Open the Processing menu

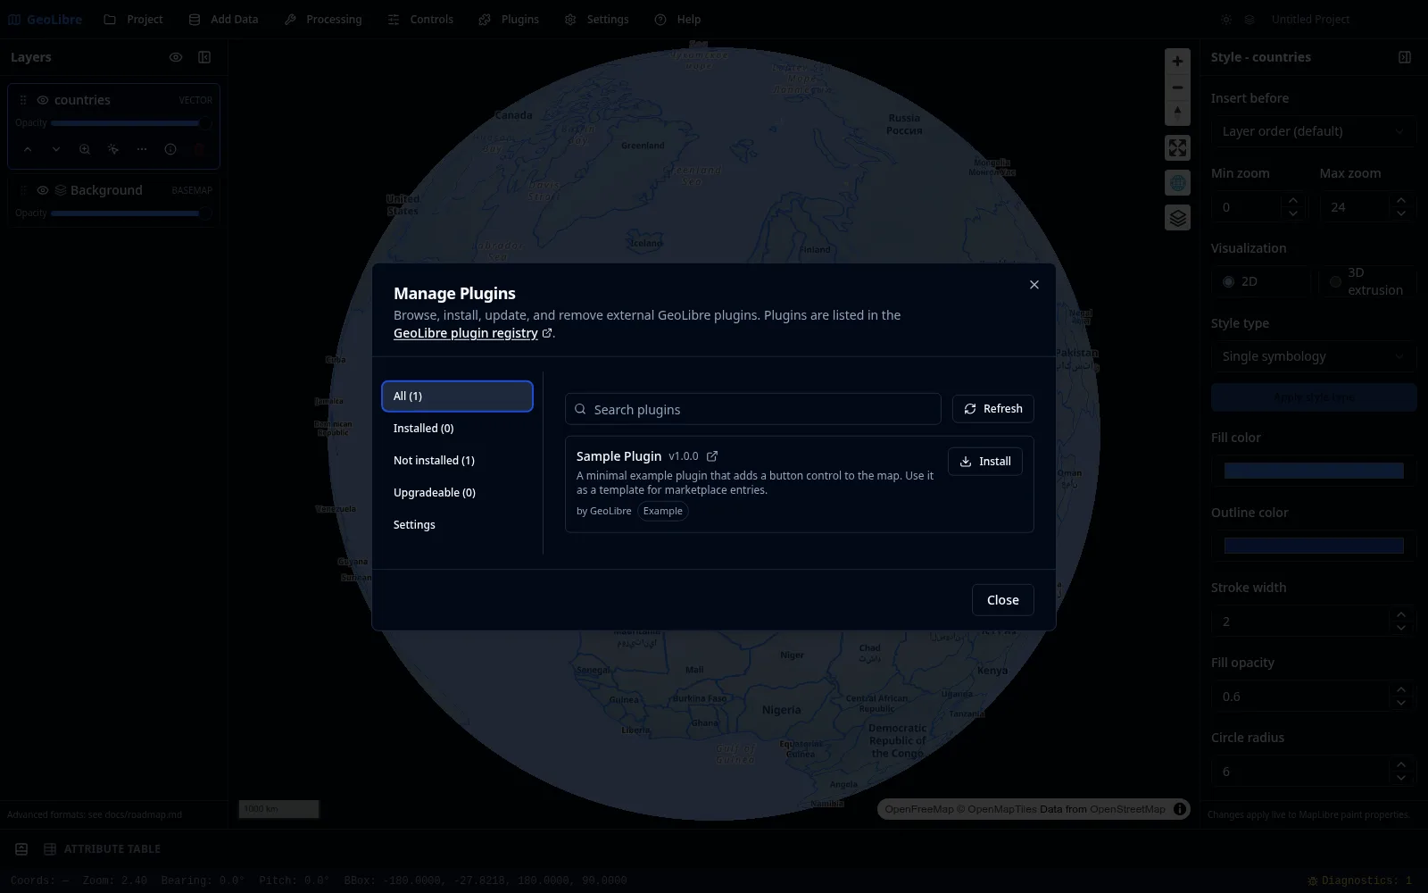323,20
